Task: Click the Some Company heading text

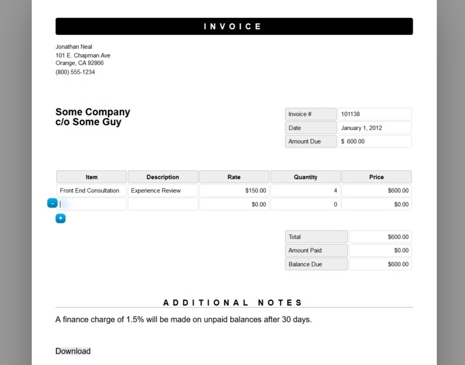Action: pos(92,112)
